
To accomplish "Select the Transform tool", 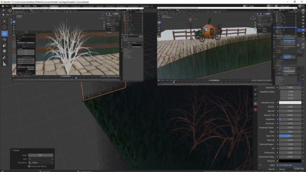I will pyautogui.click(x=4, y=51).
